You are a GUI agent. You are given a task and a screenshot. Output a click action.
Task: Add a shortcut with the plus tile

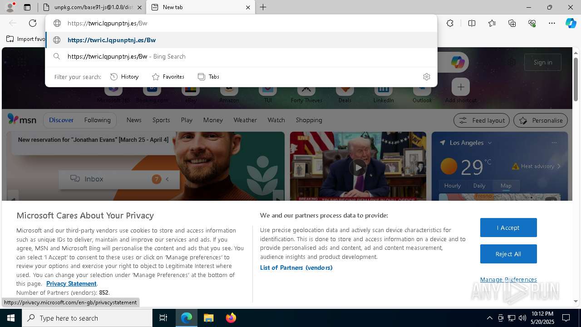[x=460, y=87]
